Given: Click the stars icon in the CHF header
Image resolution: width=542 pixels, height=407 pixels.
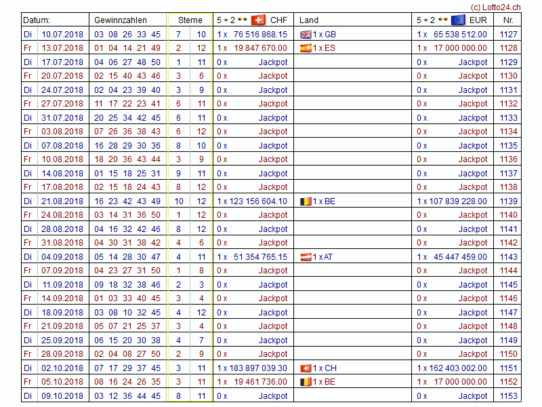Looking at the screenshot, I should point(241,20).
